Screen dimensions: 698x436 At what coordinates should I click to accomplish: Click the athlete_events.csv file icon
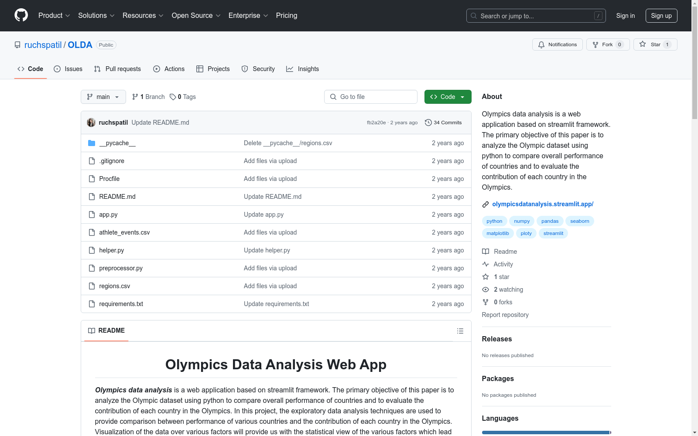[x=92, y=232]
